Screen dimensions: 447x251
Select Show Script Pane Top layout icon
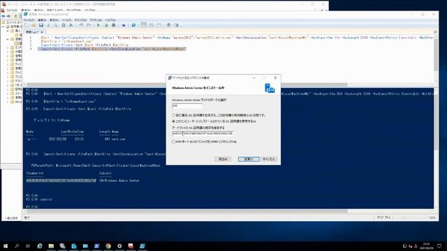click(144, 25)
